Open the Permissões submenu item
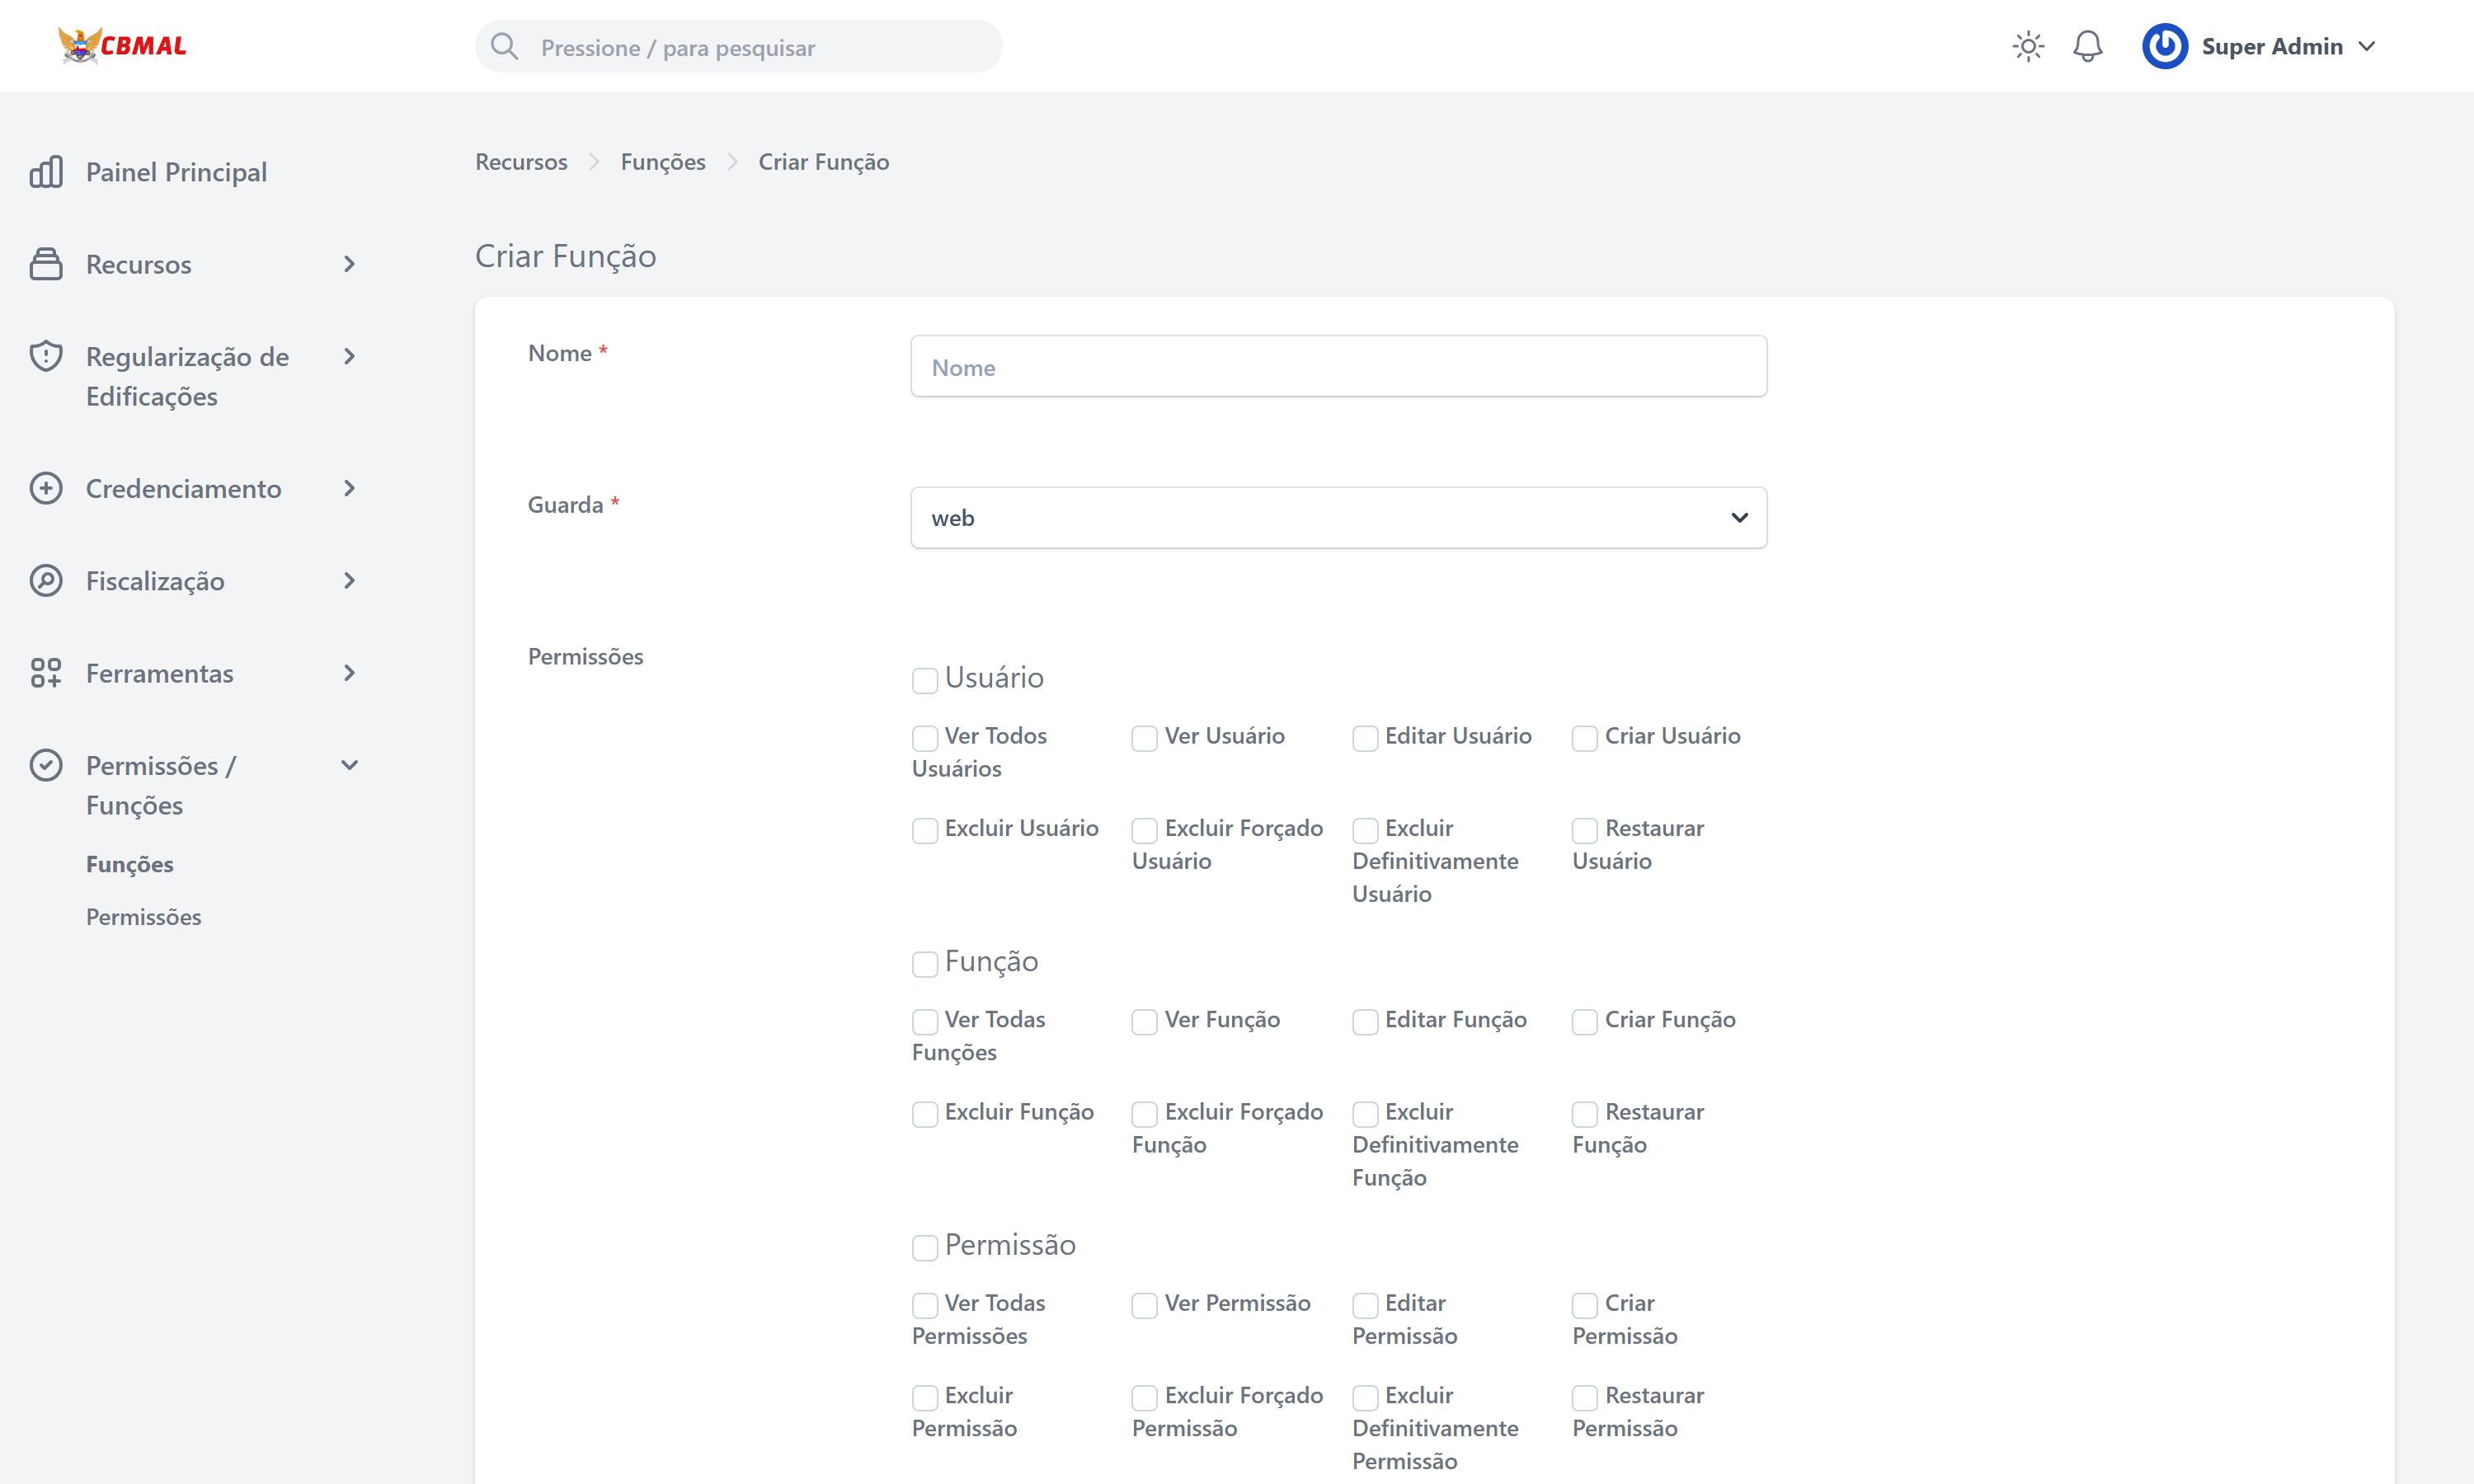This screenshot has height=1484, width=2474. pyautogui.click(x=143, y=916)
